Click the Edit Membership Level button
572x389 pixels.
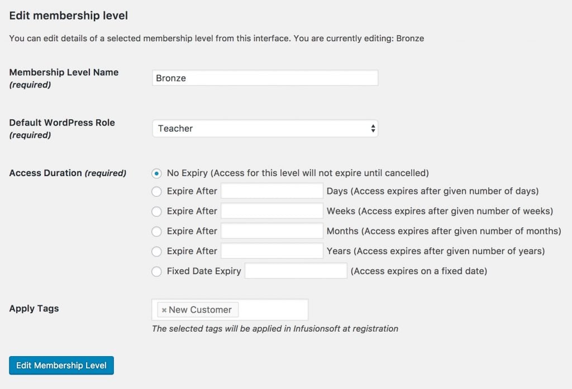61,366
